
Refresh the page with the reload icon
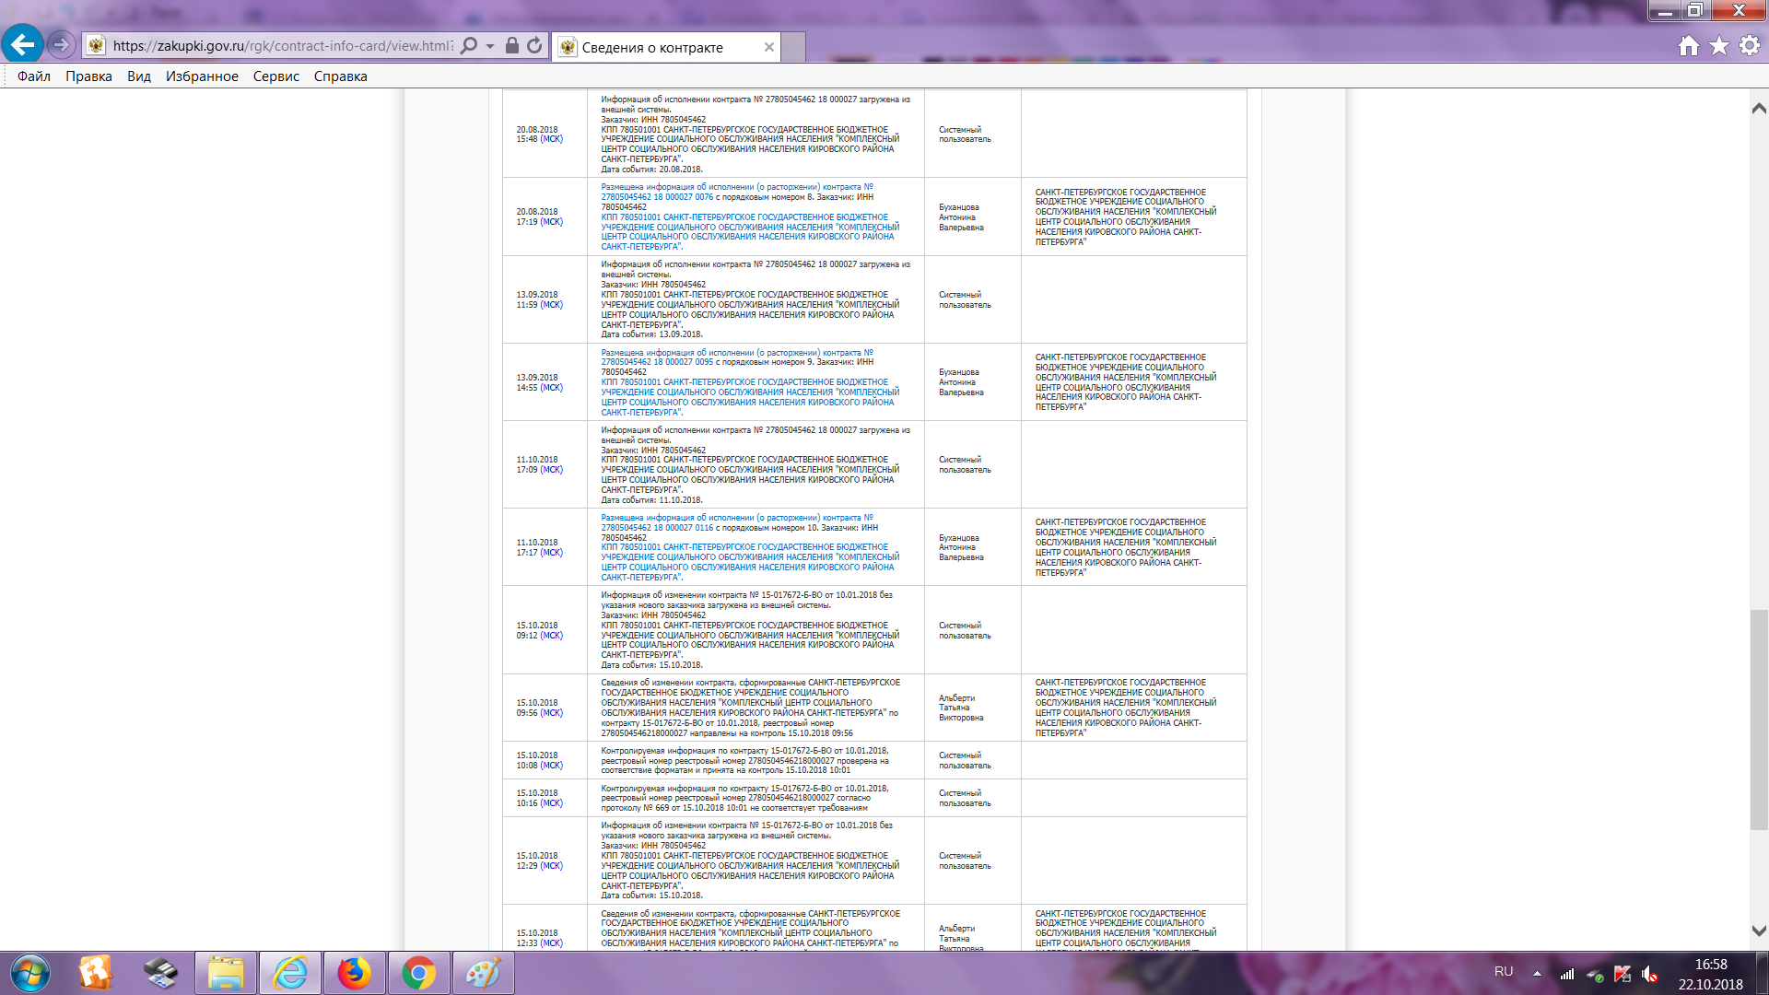[x=534, y=46]
